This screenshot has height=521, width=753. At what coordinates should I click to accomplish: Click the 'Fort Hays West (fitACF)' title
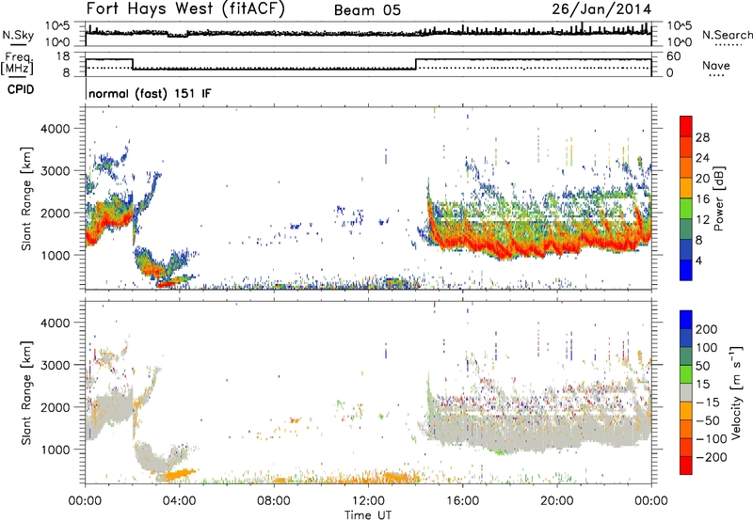(x=185, y=9)
